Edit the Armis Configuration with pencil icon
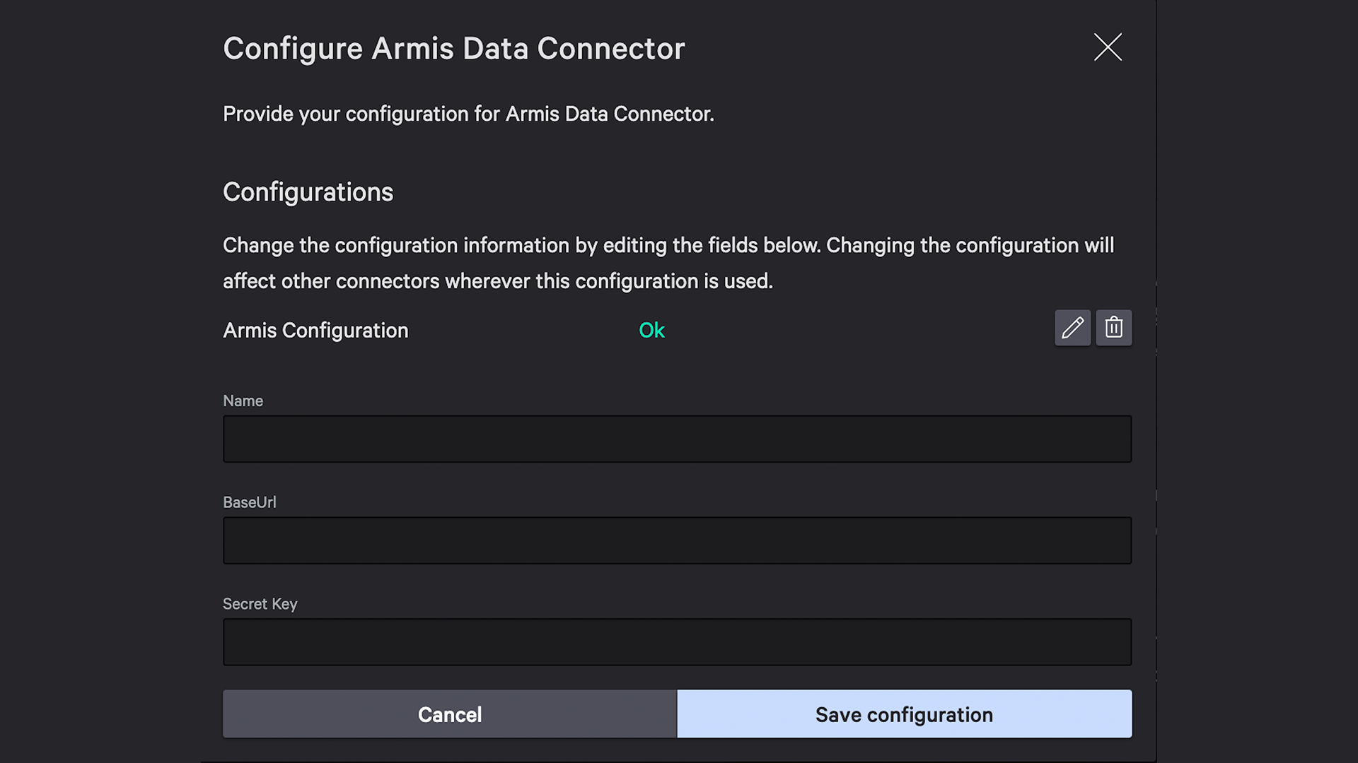 coord(1072,328)
